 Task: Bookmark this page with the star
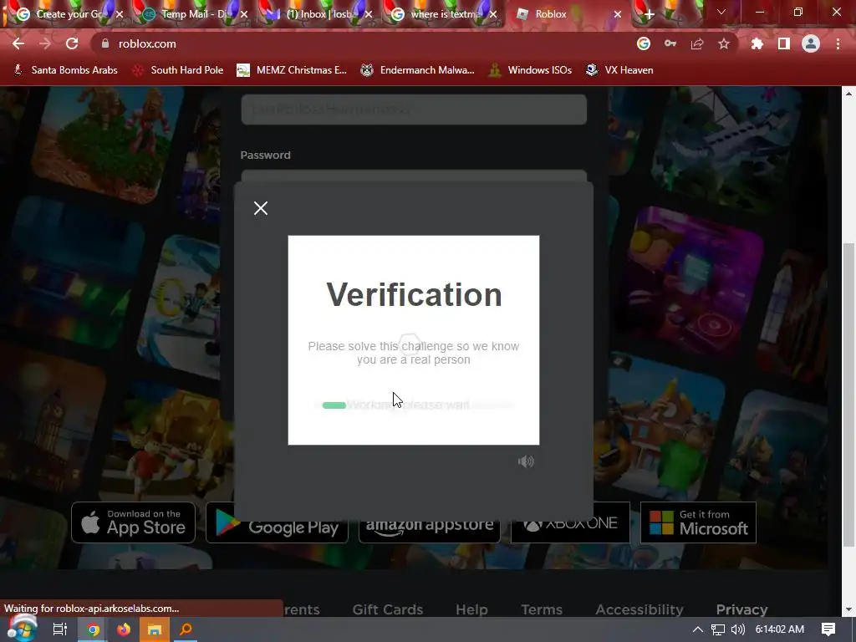tap(724, 43)
